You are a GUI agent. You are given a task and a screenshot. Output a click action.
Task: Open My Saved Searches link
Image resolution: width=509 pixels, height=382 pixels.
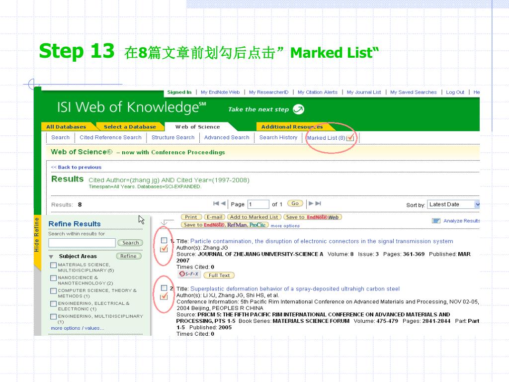click(414, 92)
